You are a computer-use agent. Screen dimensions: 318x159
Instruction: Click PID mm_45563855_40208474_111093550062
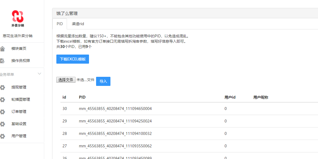[x=115, y=146]
